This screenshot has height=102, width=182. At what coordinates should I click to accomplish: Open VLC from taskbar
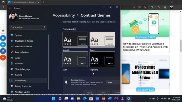click(x=122, y=99)
